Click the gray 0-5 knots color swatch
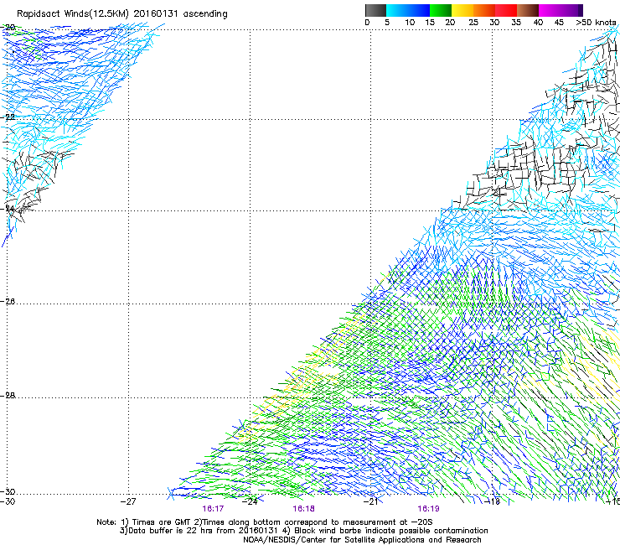 coord(375,10)
